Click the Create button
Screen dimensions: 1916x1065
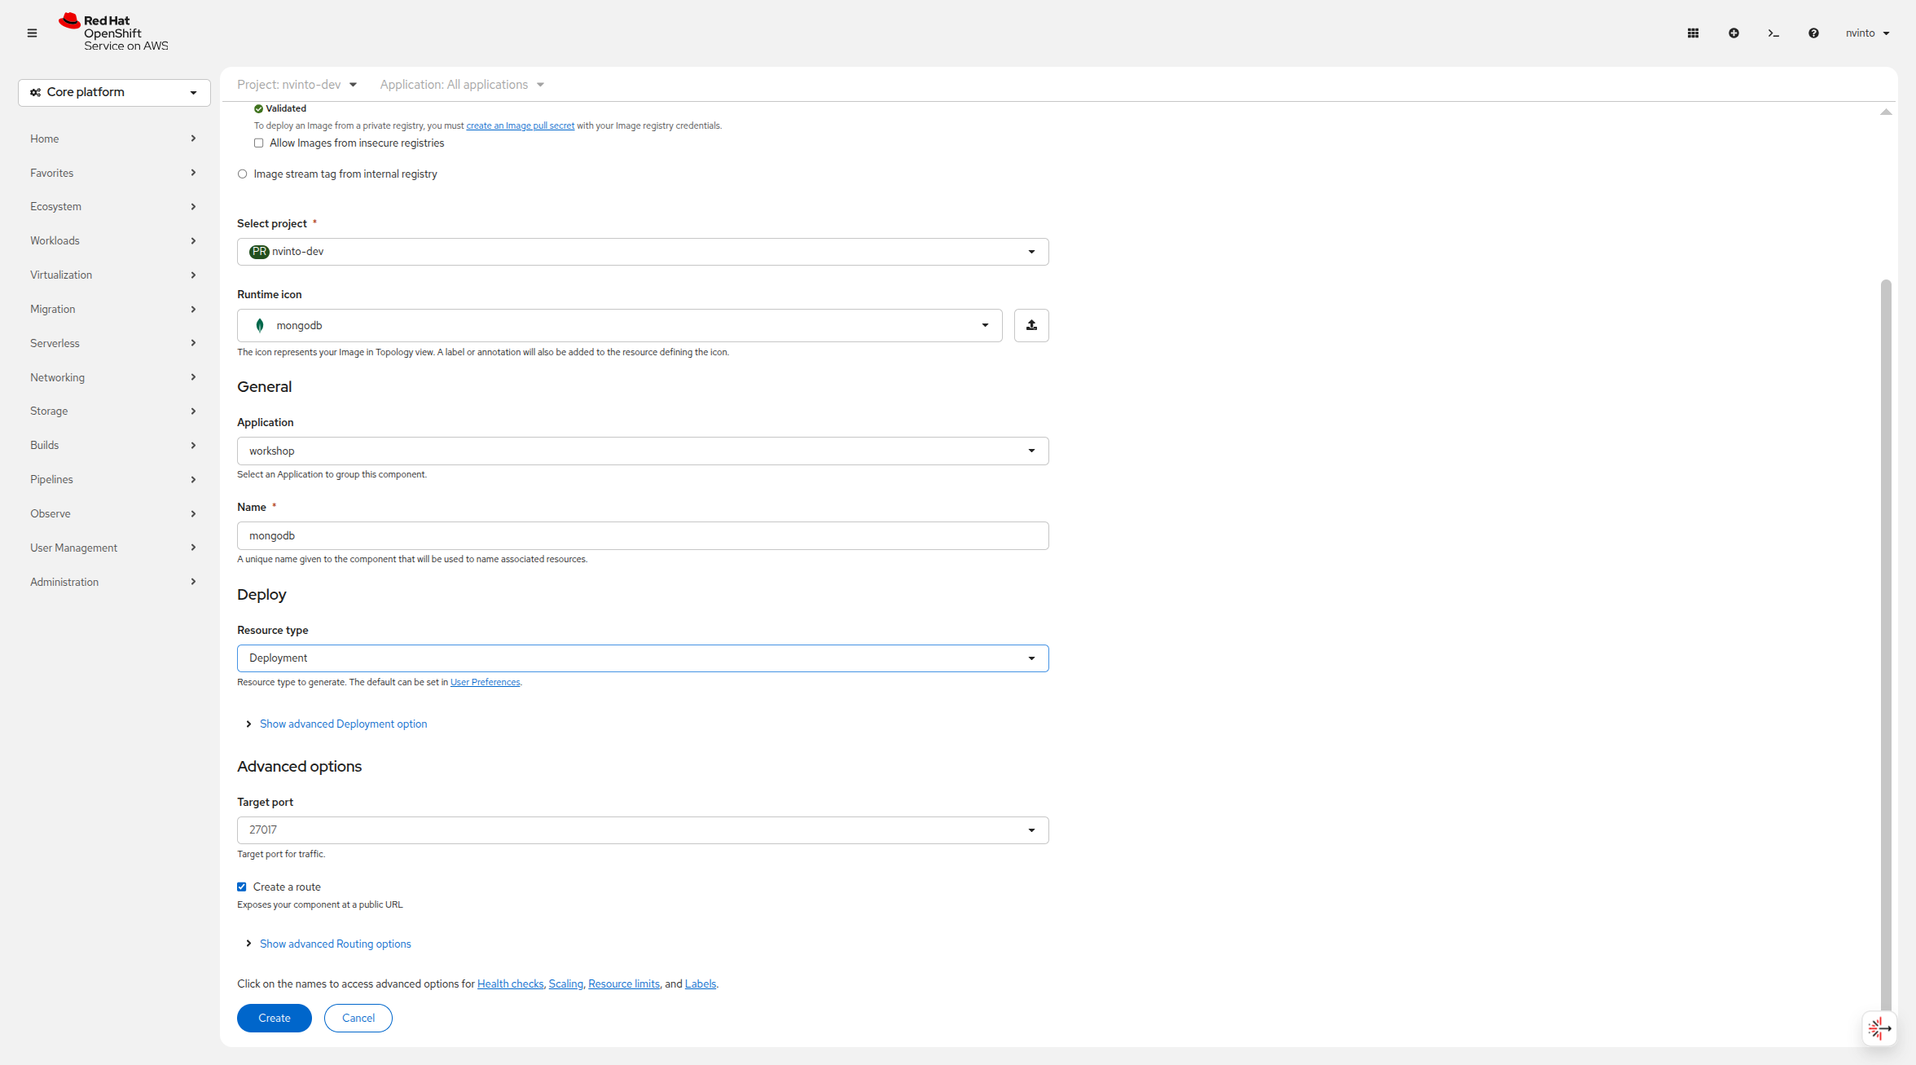pos(275,1018)
